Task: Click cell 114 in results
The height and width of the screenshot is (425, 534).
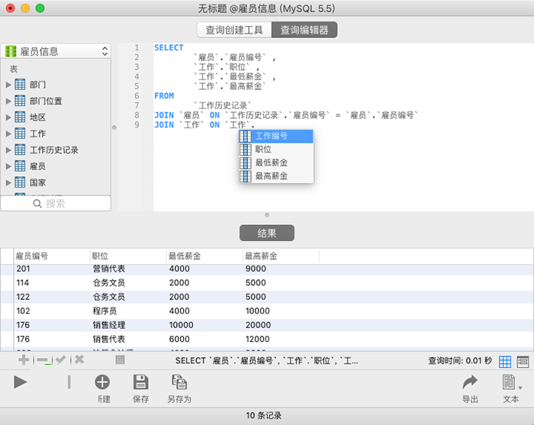Action: 23,282
